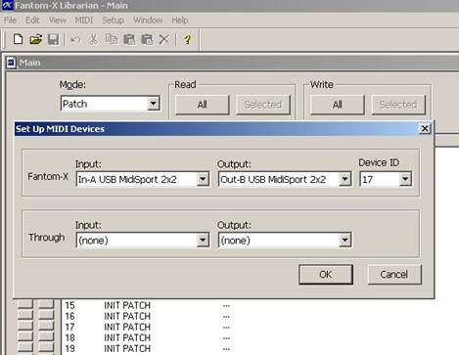459x355 pixels.
Task: Click the Open folder toolbar icon
Action: tap(35, 39)
